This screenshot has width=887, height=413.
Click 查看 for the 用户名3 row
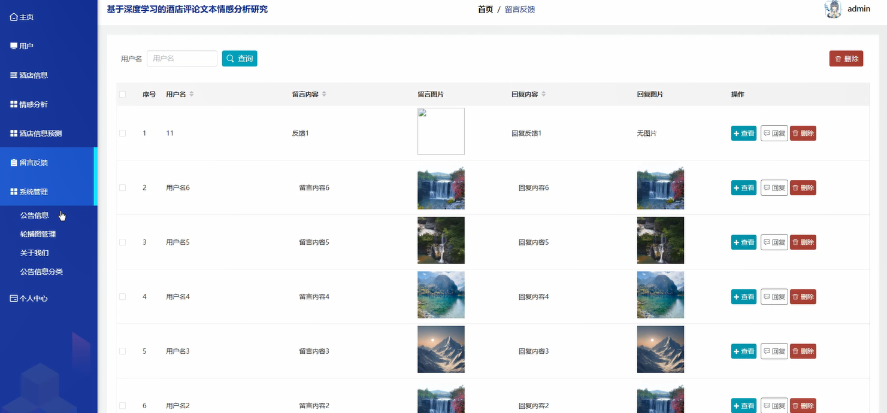pyautogui.click(x=744, y=351)
